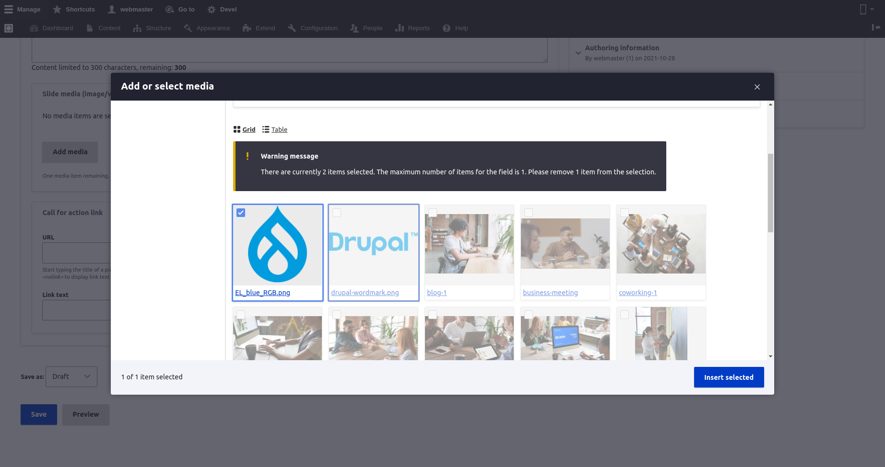Open the drupal-wordmark.png link

tap(365, 293)
